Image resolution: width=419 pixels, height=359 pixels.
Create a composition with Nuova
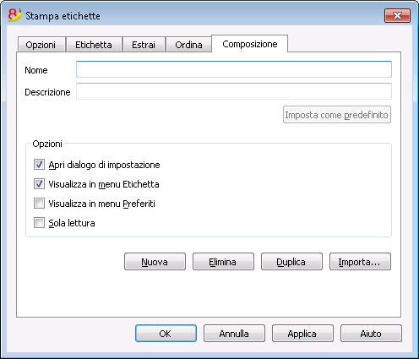tap(155, 262)
